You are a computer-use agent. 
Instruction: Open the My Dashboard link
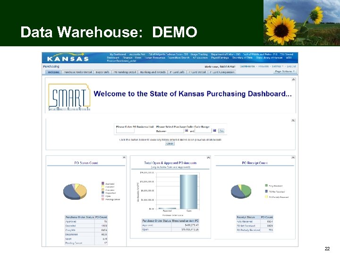coord(118,54)
